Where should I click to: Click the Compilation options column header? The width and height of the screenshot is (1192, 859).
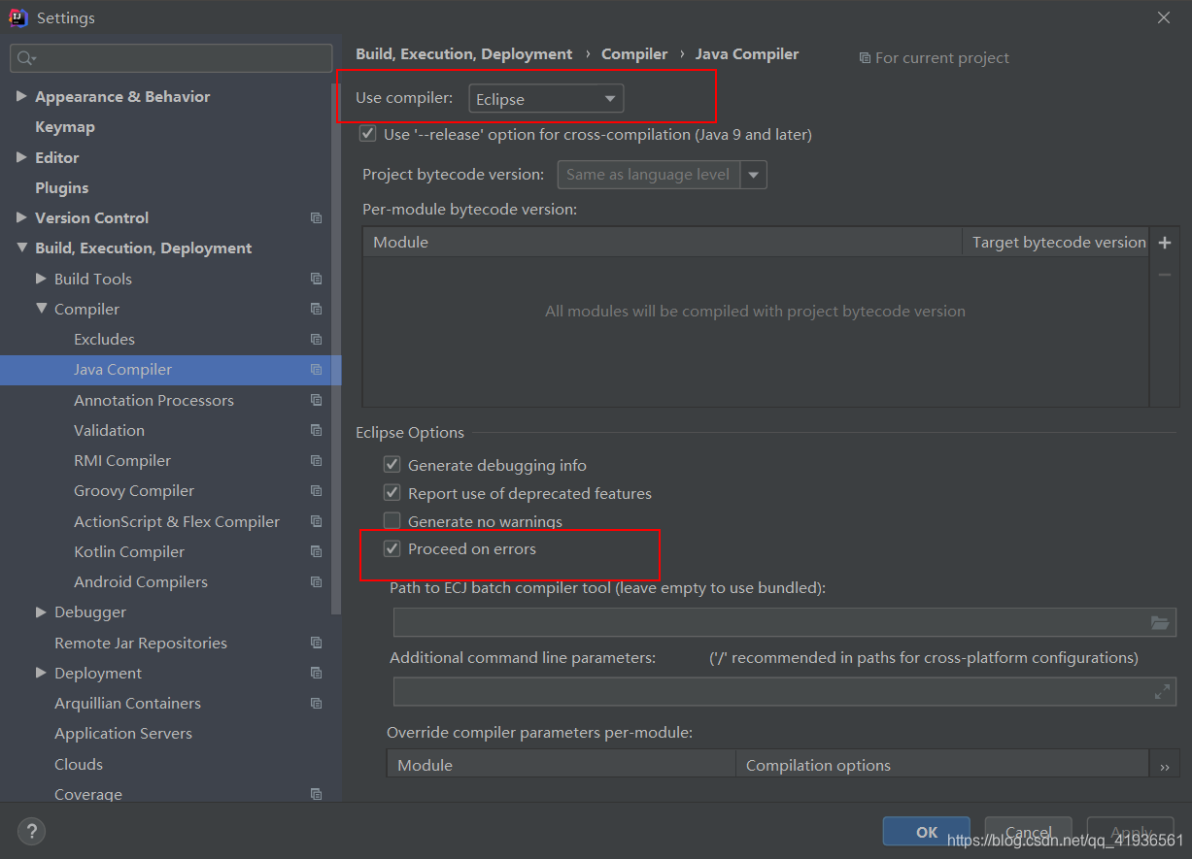pos(942,766)
